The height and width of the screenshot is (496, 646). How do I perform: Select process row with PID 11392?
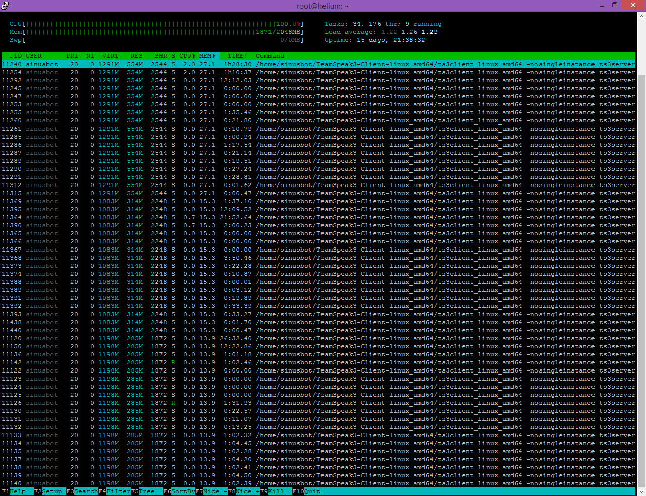[318, 306]
